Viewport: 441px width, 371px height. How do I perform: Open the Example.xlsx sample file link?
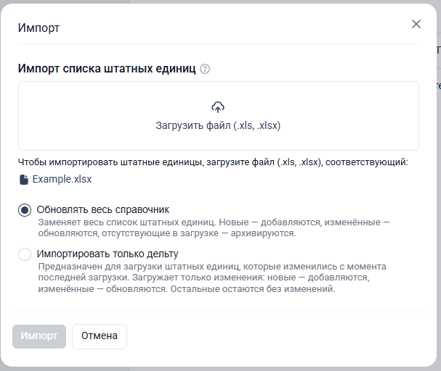point(62,179)
